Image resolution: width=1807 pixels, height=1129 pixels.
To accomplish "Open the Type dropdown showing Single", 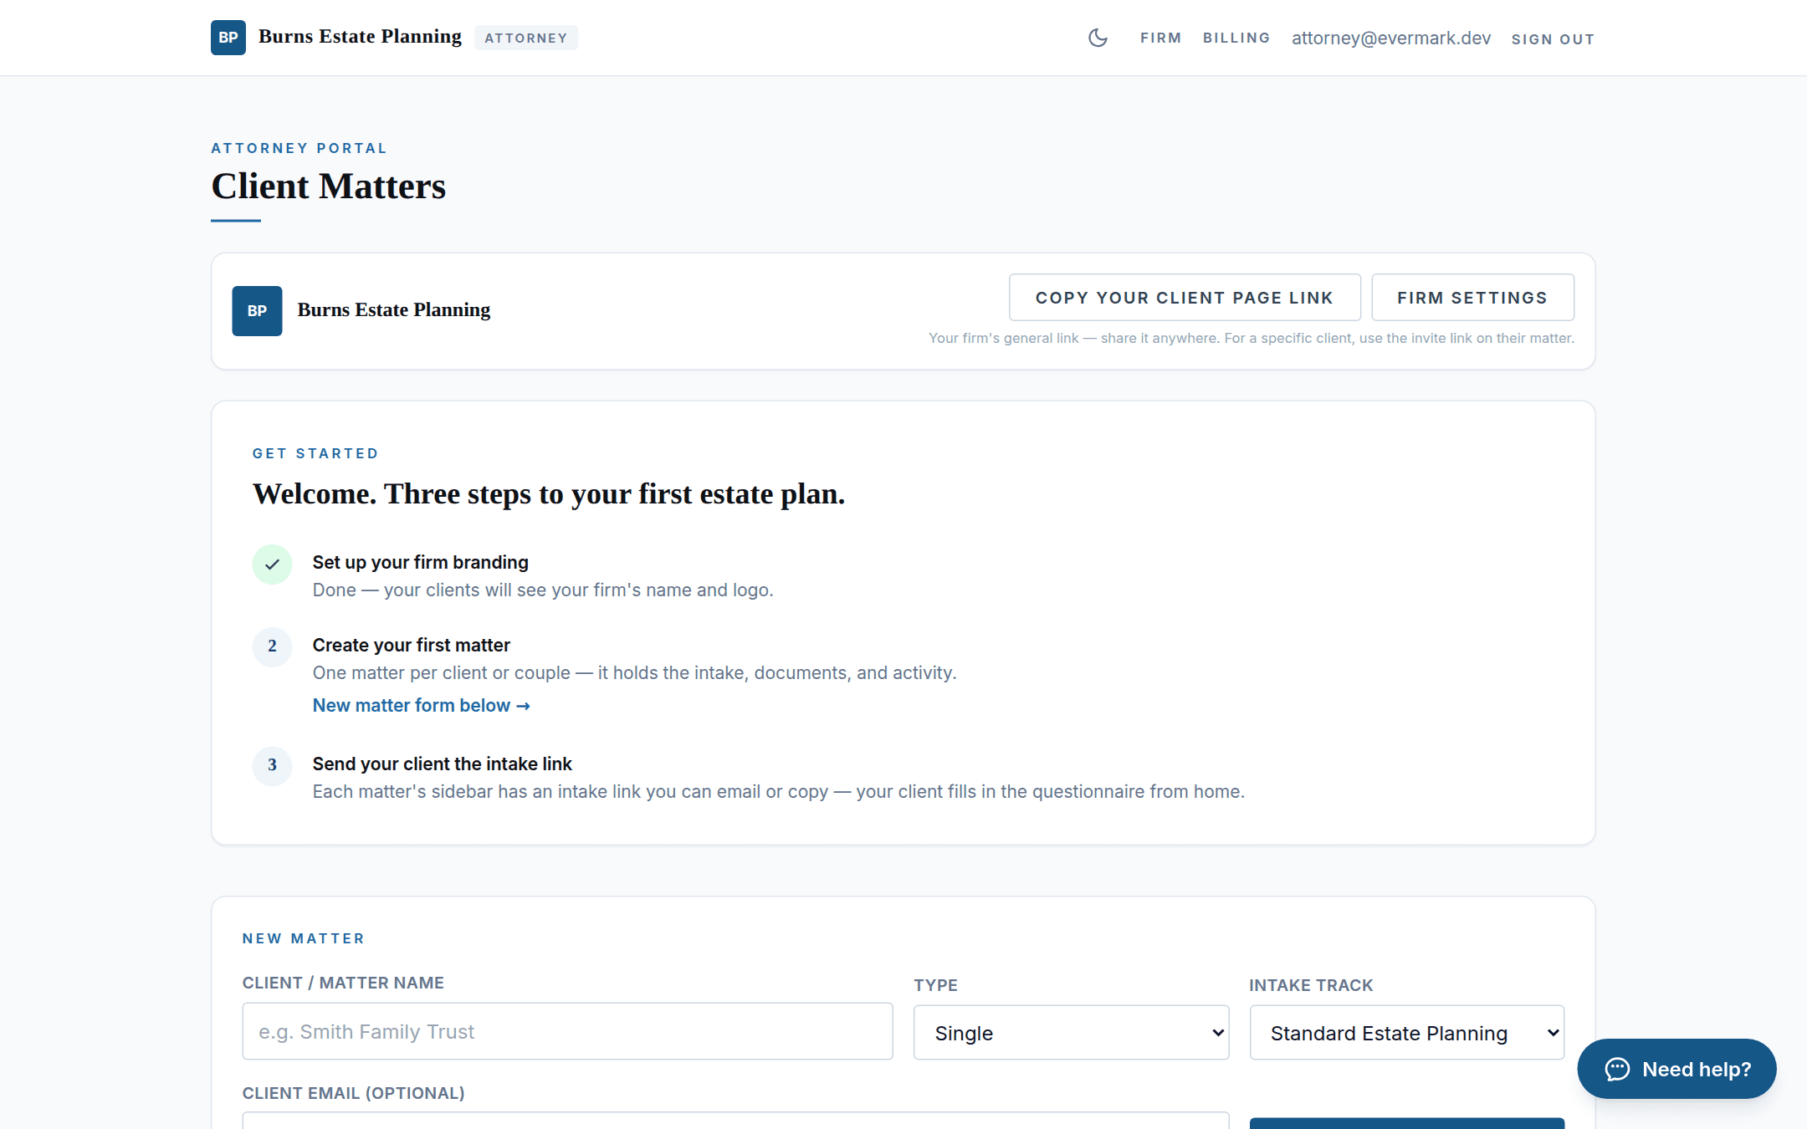I will point(1071,1033).
